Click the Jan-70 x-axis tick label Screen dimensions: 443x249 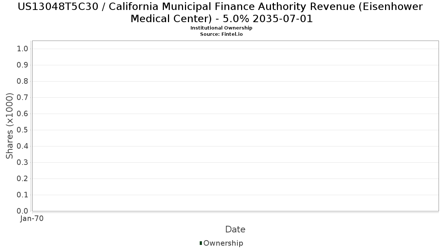point(32,218)
